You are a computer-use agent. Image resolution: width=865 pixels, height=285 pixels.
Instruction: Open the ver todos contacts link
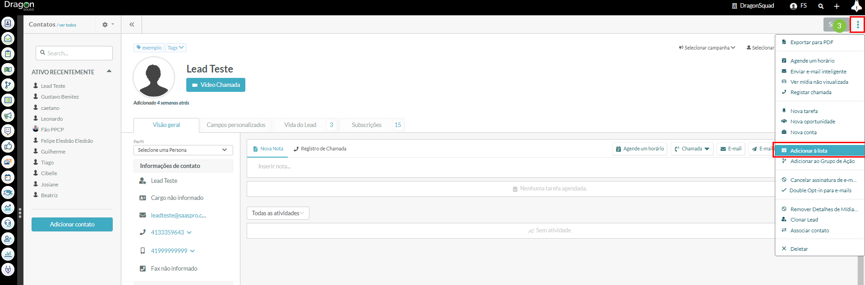point(68,25)
